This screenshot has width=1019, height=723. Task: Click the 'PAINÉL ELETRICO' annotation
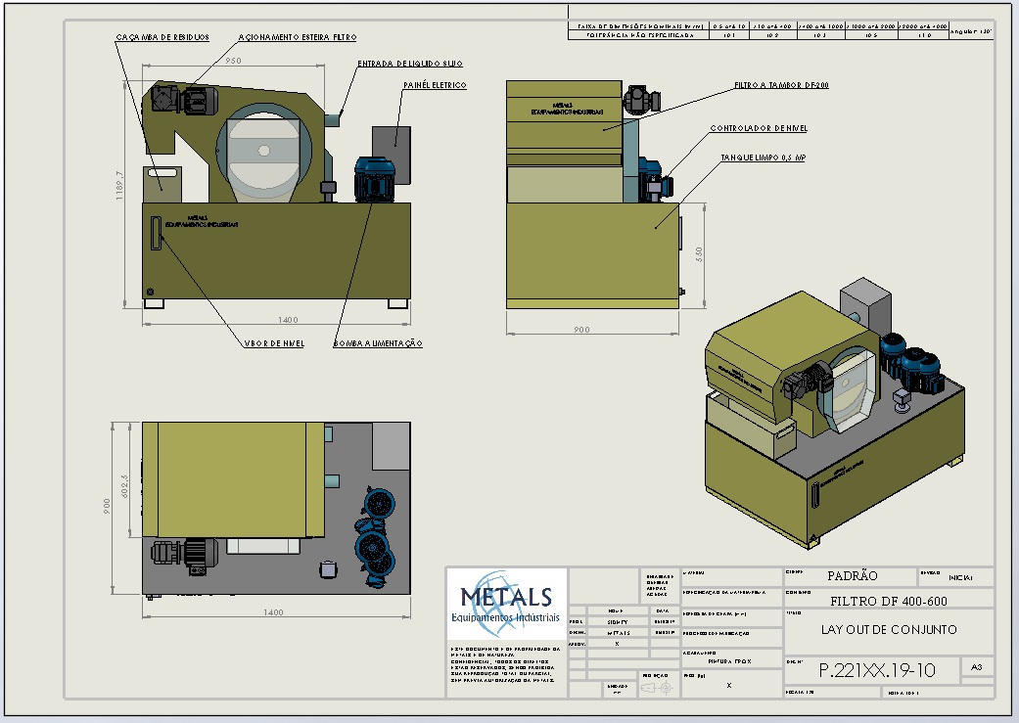click(435, 85)
